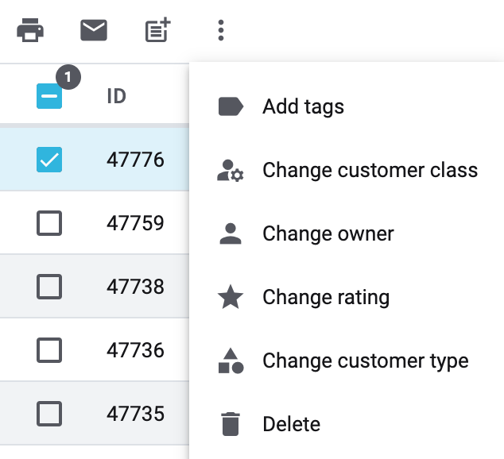Click the print icon in toolbar

pyautogui.click(x=30, y=31)
